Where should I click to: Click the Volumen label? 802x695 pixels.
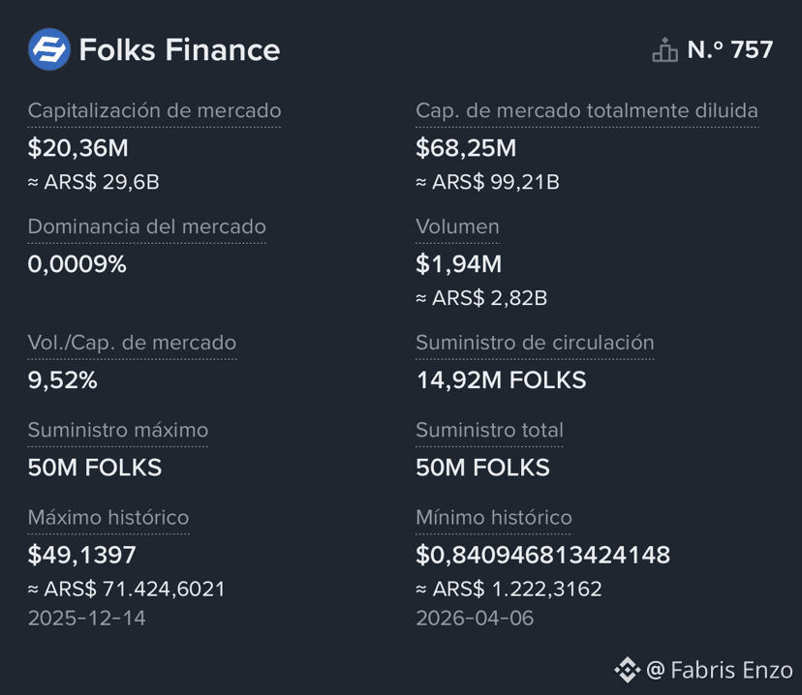click(x=458, y=227)
